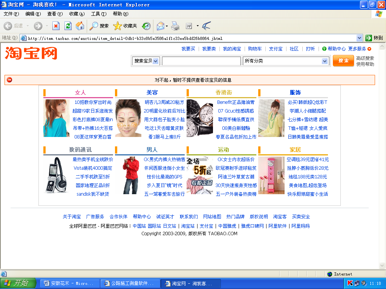Open the 网站地图 footer link
Image resolution: width=386 pixels, height=289 pixels.
coord(212,217)
